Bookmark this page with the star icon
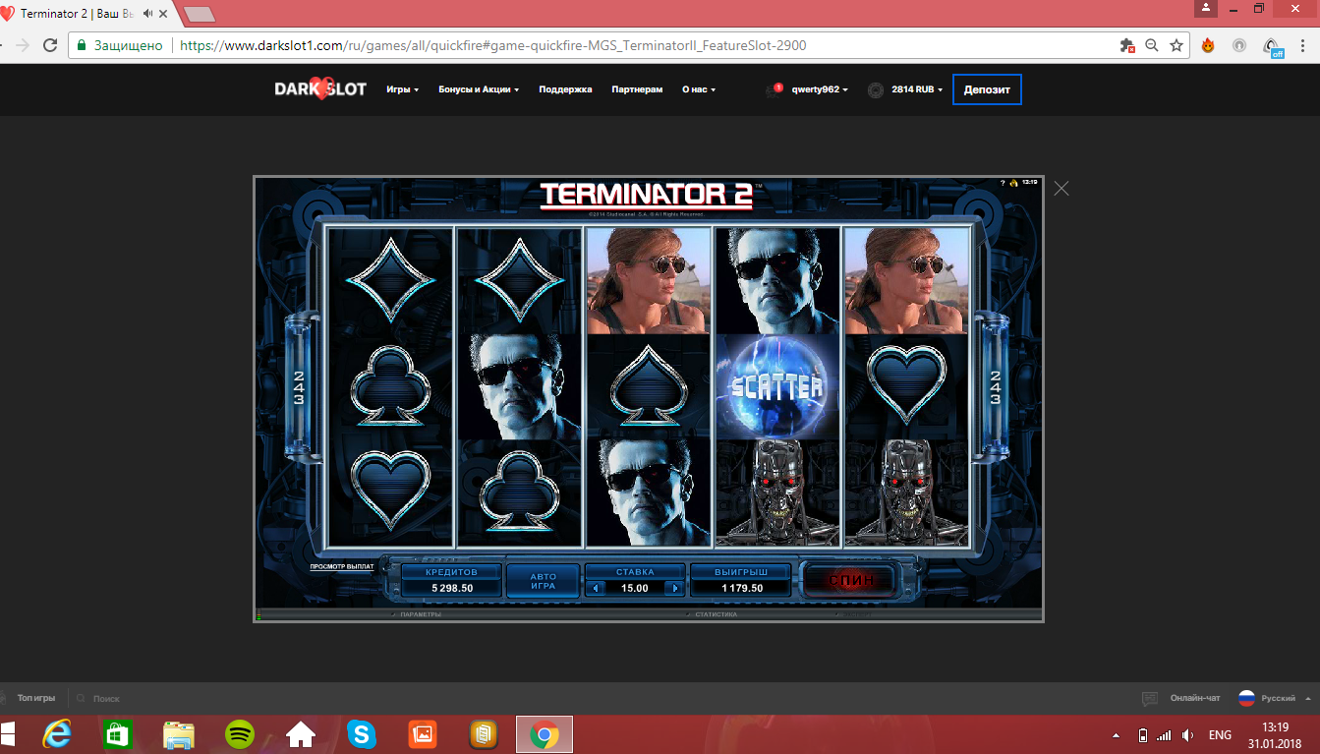The width and height of the screenshot is (1320, 754). coord(1177,45)
